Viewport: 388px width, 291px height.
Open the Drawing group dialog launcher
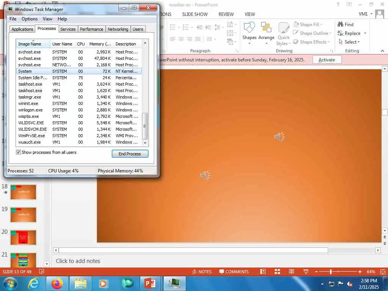(332, 51)
